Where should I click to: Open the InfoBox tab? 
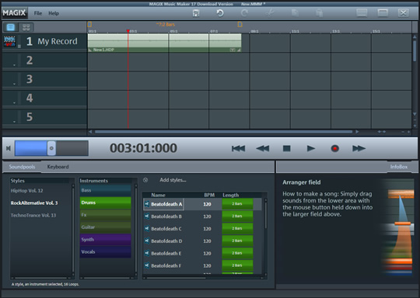point(398,167)
